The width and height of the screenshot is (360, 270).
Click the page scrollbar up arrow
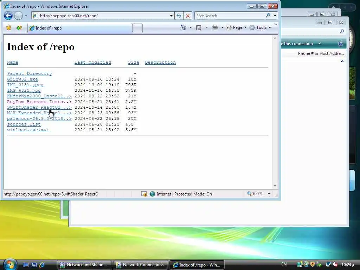[x=275, y=38]
